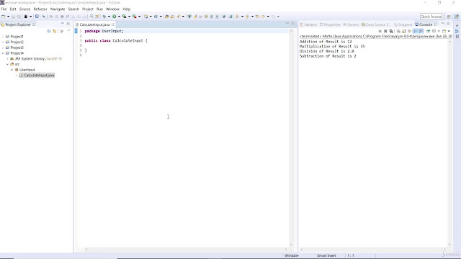Image resolution: width=461 pixels, height=259 pixels.
Task: Click 'Smart Insert' in status bar
Action: tap(326, 255)
